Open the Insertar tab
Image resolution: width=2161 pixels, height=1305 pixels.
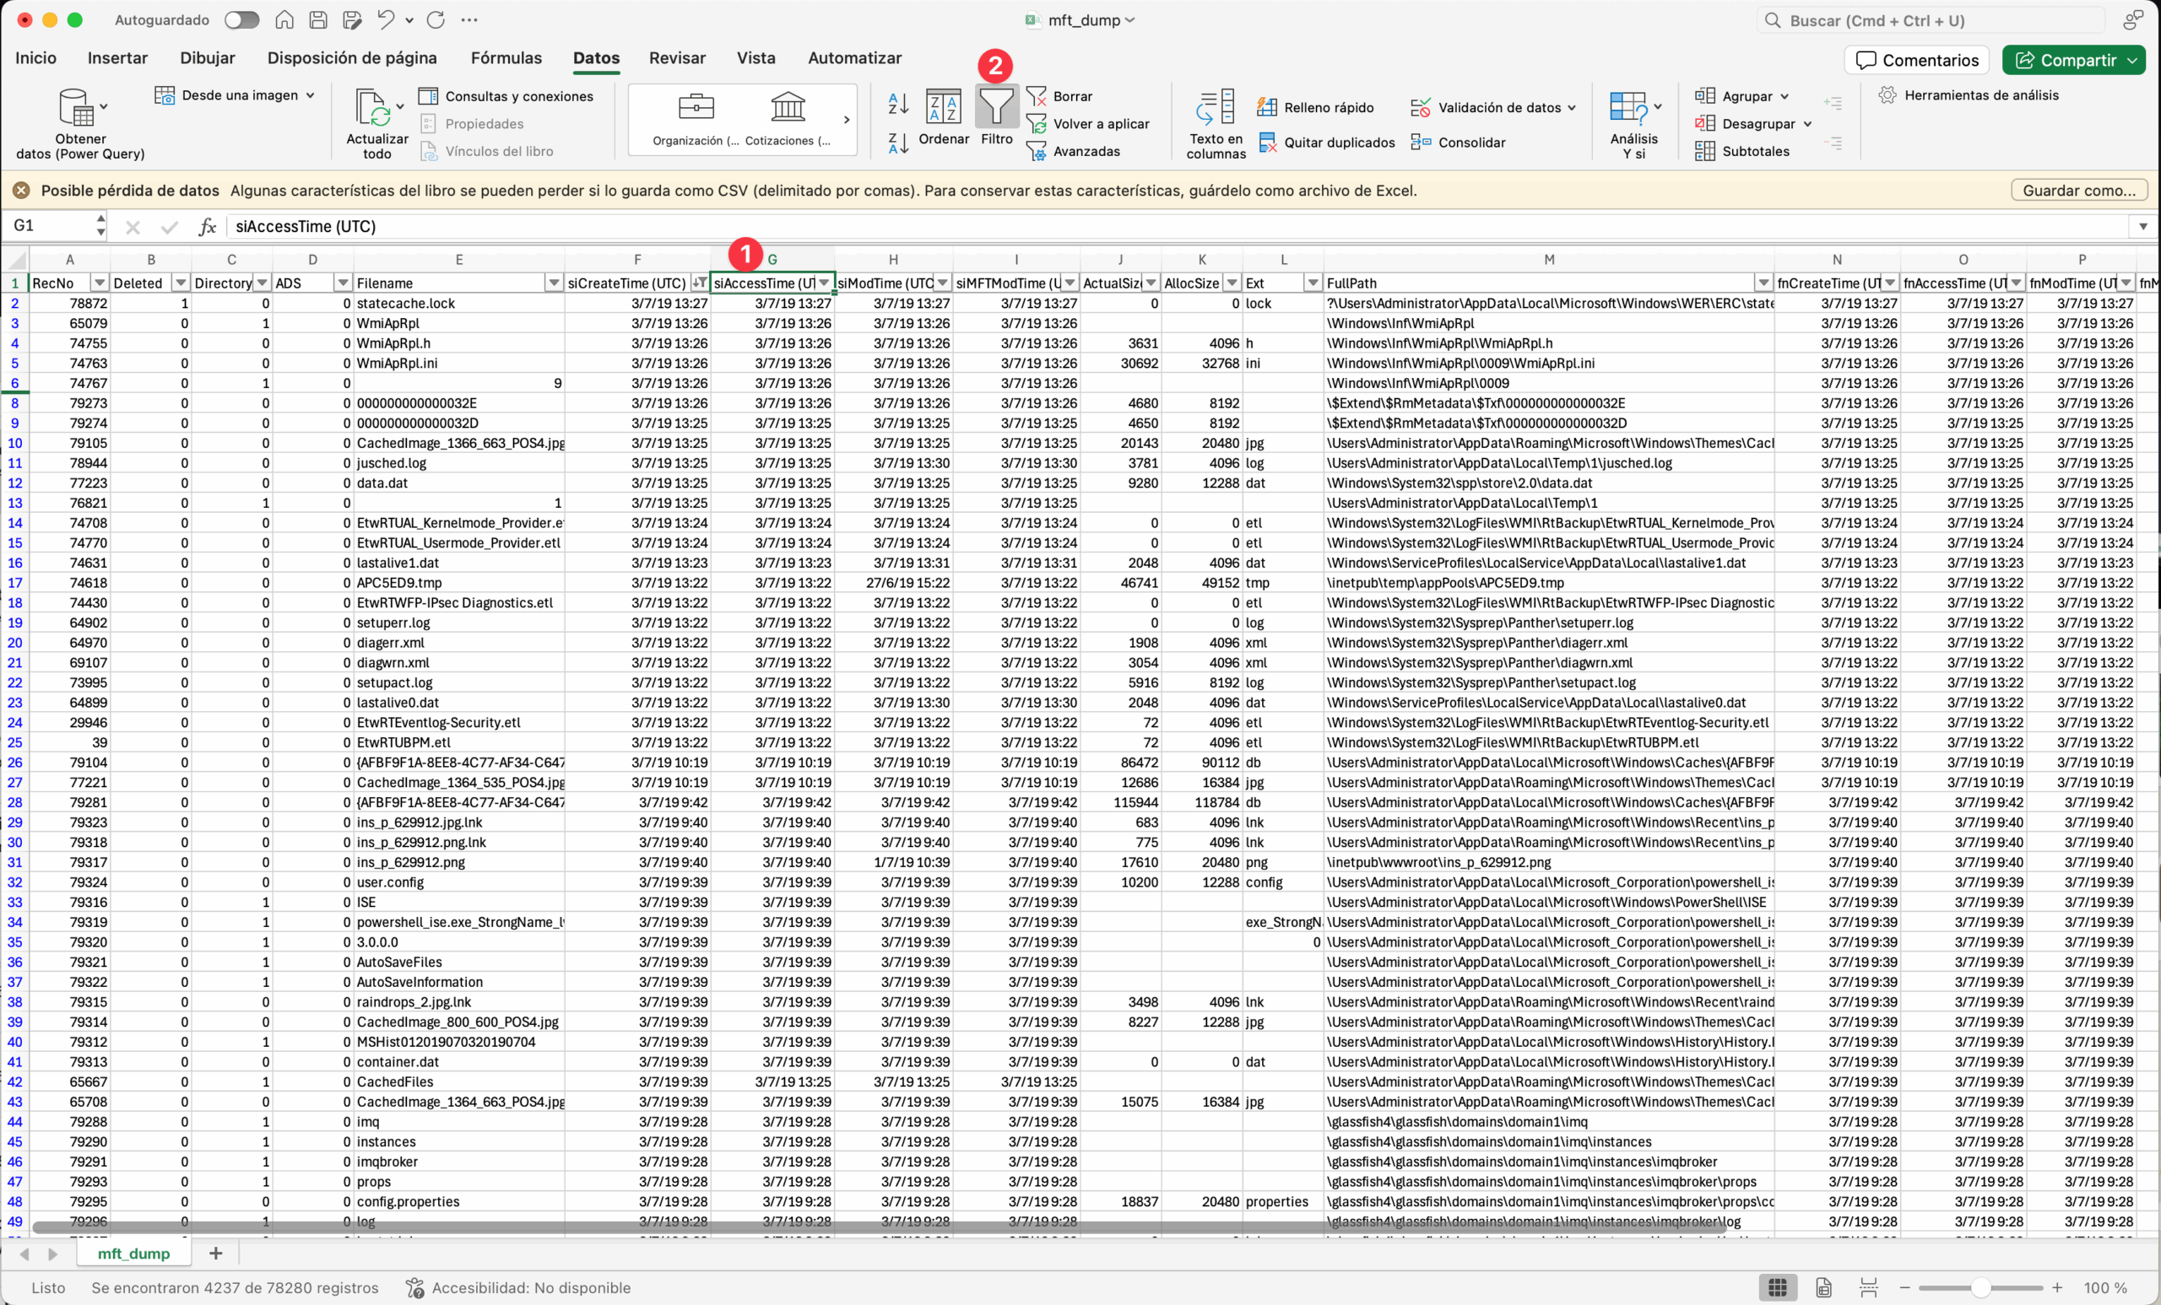[x=117, y=58]
